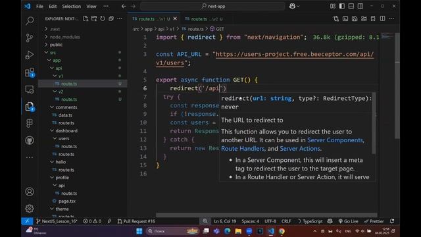
Task: Click the terminal run icon in editor toolbar
Action: click(x=345, y=18)
